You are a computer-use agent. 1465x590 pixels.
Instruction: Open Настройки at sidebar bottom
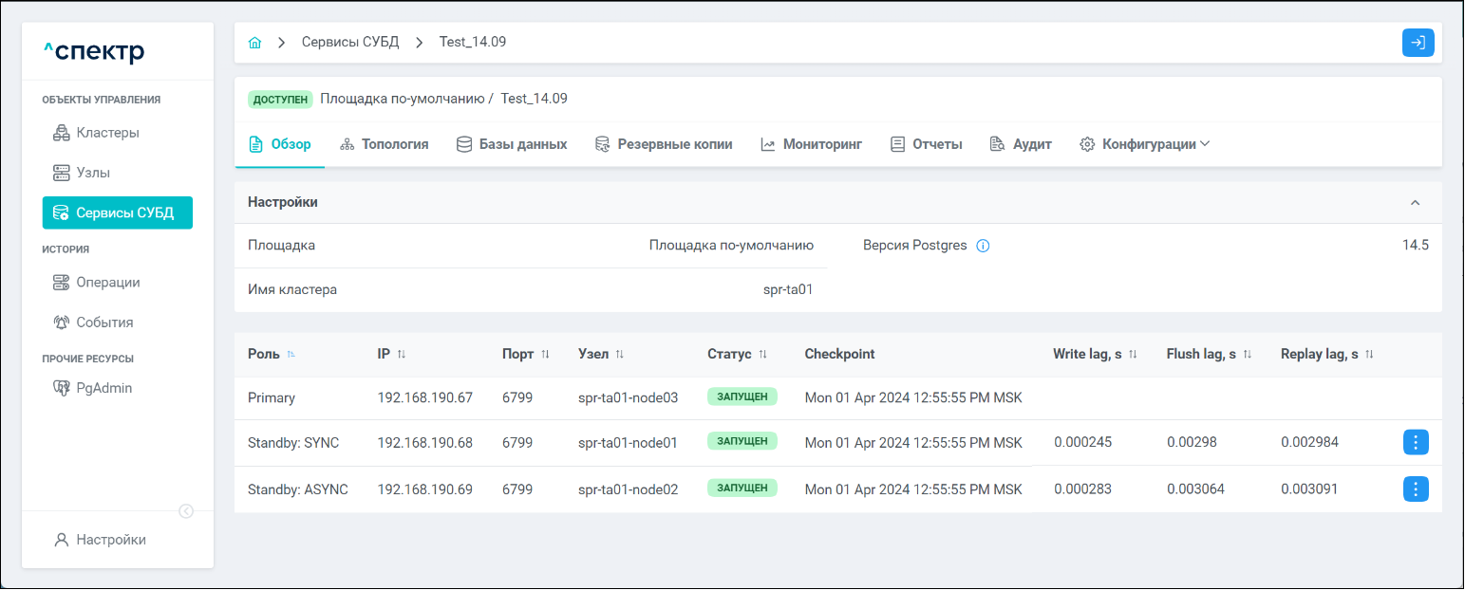[x=111, y=540]
